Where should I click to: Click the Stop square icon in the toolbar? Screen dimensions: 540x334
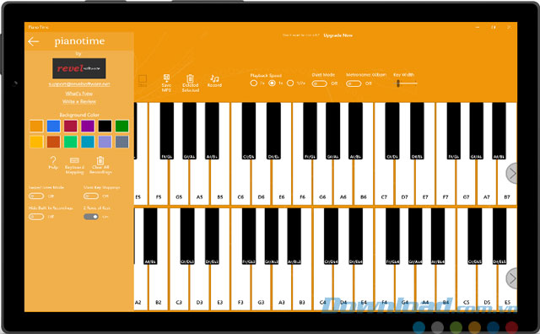click(143, 79)
